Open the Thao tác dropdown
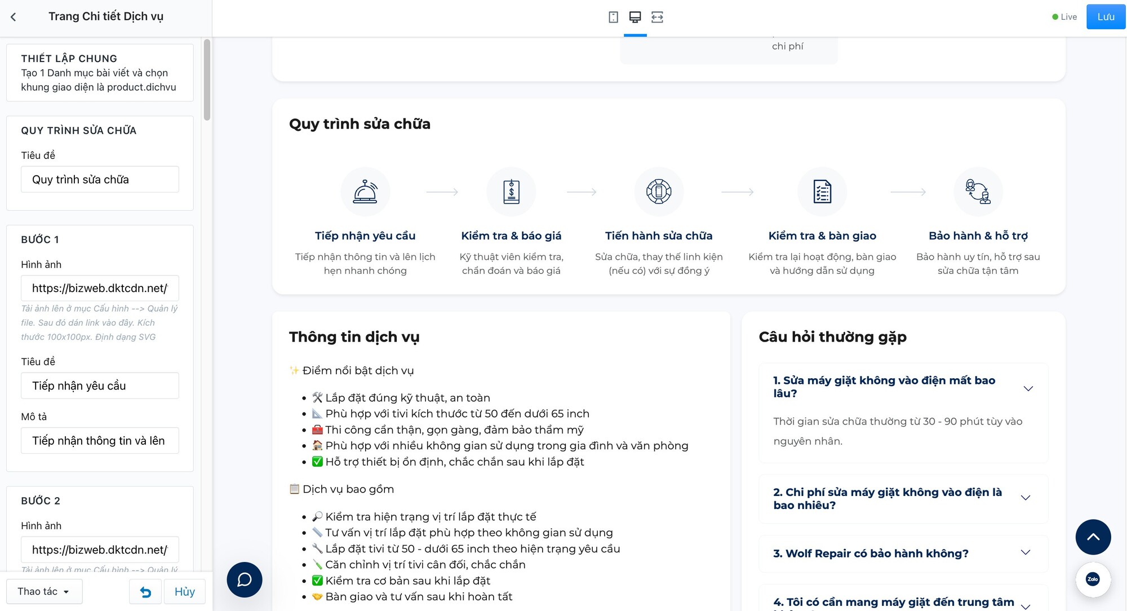1127x611 pixels. click(44, 592)
